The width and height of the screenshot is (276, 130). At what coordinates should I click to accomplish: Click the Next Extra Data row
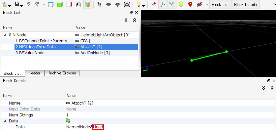pos(138,109)
